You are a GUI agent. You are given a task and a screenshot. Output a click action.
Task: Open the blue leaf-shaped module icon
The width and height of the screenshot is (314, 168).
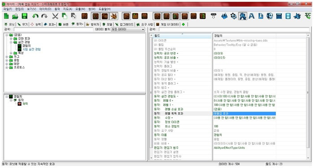pyautogui.click(x=297, y=16)
